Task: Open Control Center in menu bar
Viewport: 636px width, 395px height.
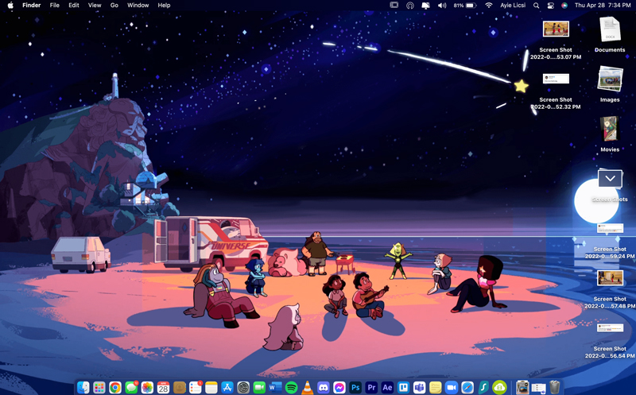Action: click(x=550, y=6)
